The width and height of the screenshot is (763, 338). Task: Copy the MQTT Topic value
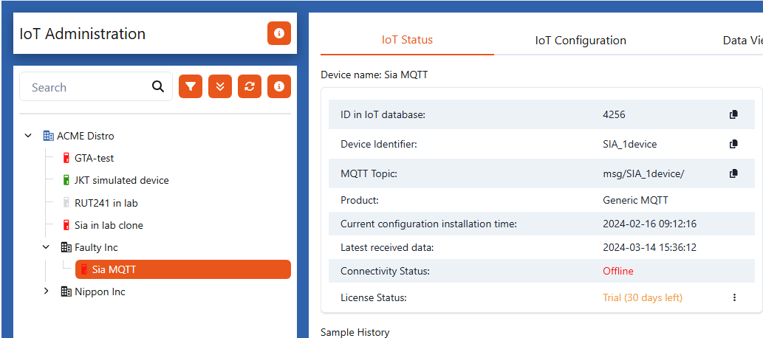point(733,173)
